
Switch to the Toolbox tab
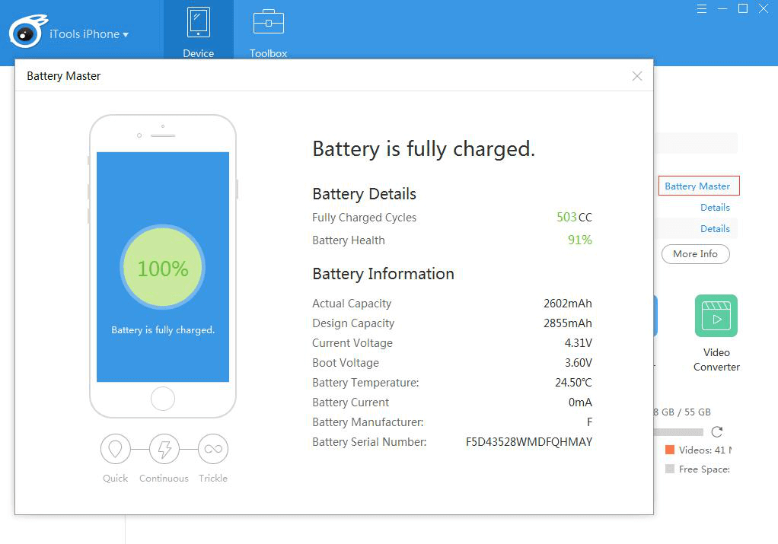pos(269,30)
